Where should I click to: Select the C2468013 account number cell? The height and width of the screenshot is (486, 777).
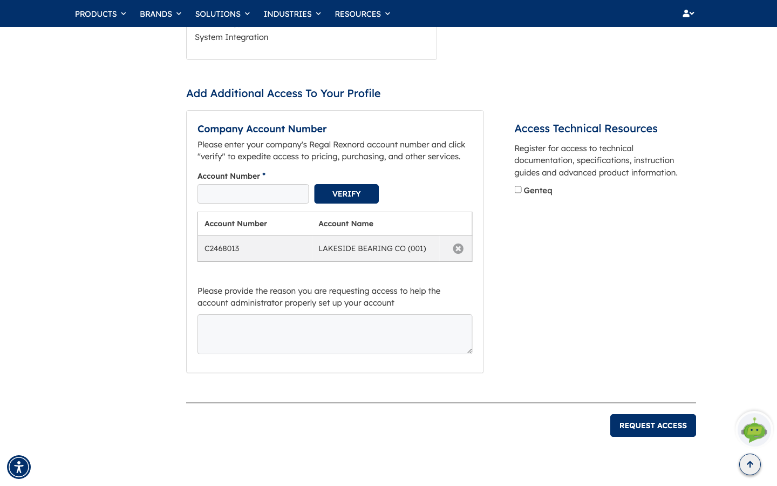255,248
